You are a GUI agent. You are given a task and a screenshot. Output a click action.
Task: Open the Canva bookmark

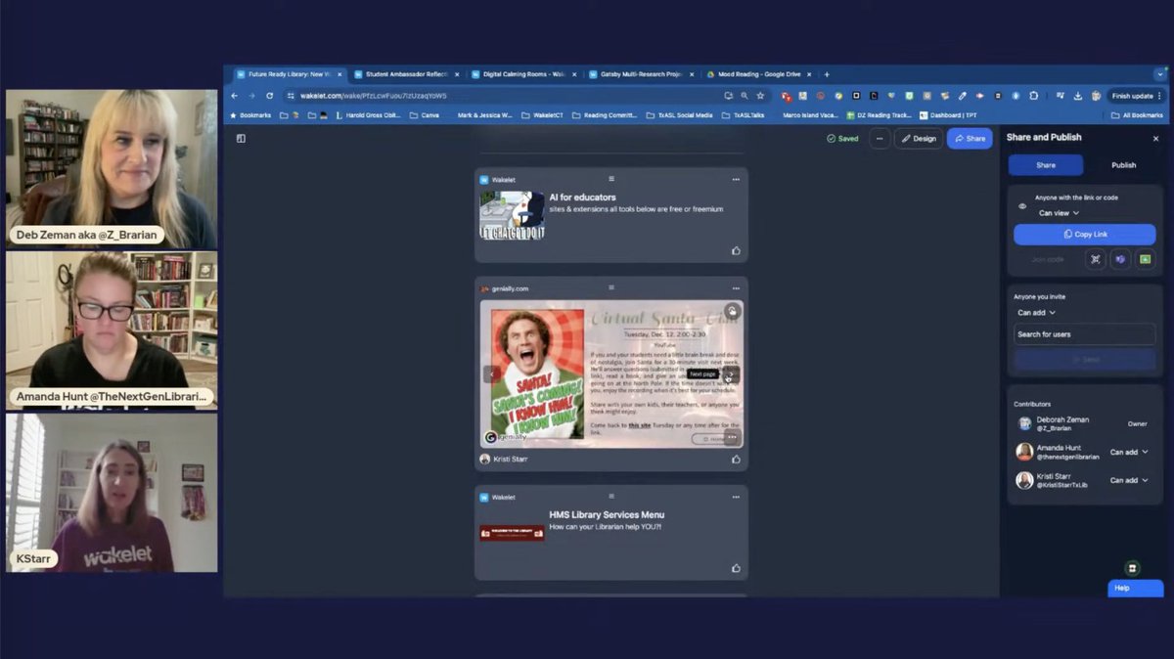tap(424, 115)
